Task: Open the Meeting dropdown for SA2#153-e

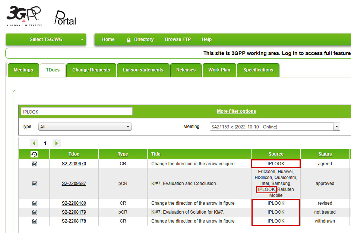Action: pos(275,127)
